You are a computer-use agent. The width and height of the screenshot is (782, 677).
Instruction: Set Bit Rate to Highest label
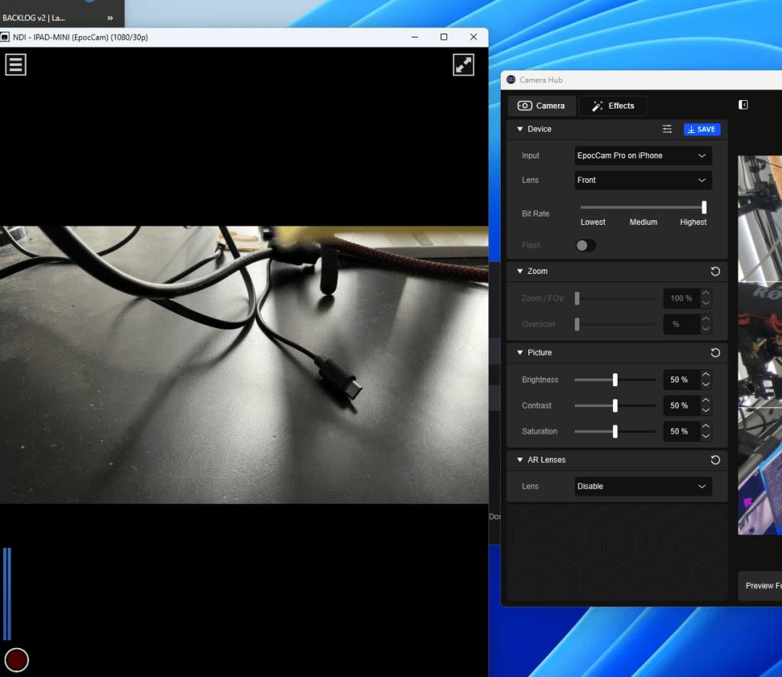coord(693,222)
